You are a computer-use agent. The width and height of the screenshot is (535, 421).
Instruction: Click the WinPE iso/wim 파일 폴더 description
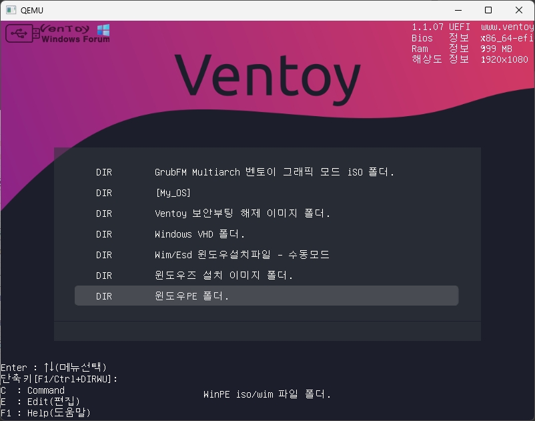coord(267,394)
